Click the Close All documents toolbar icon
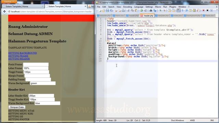The height and width of the screenshot is (123, 219). [120, 11]
